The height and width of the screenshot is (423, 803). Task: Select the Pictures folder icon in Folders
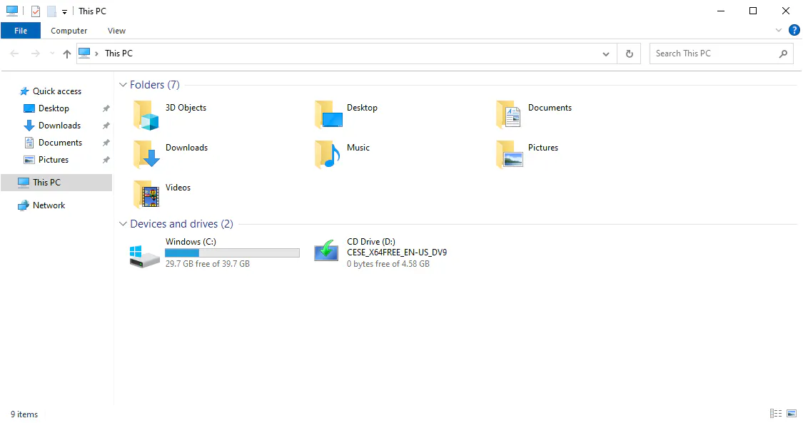click(x=509, y=155)
